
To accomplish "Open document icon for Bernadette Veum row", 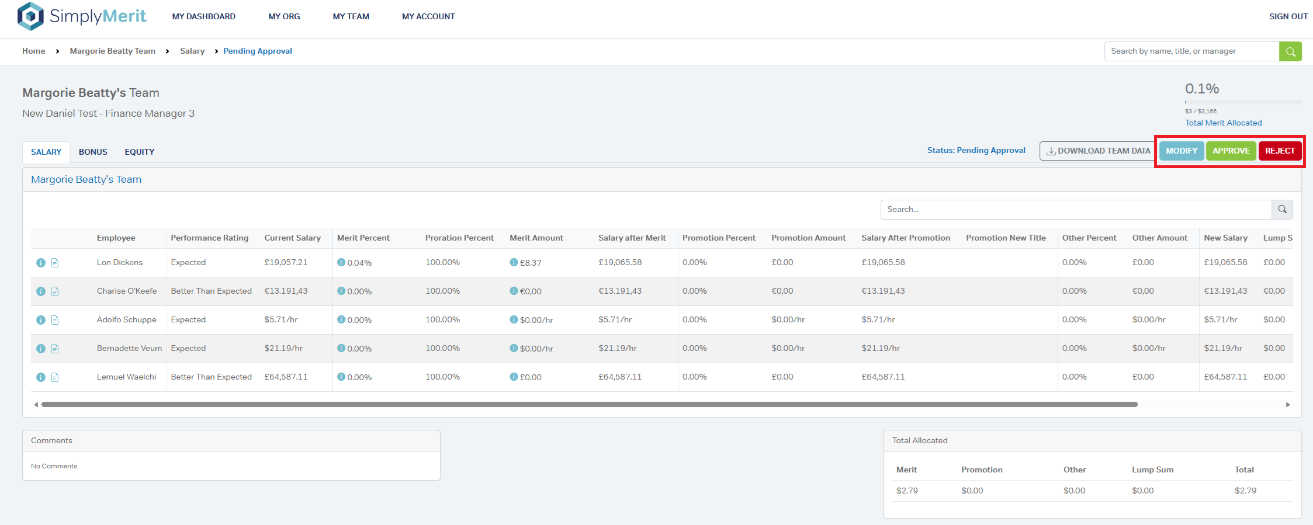I will pos(55,349).
